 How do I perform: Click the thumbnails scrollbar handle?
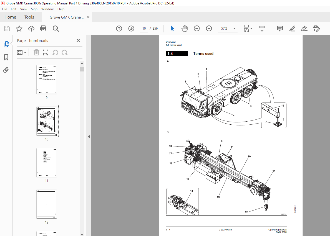[82, 69]
